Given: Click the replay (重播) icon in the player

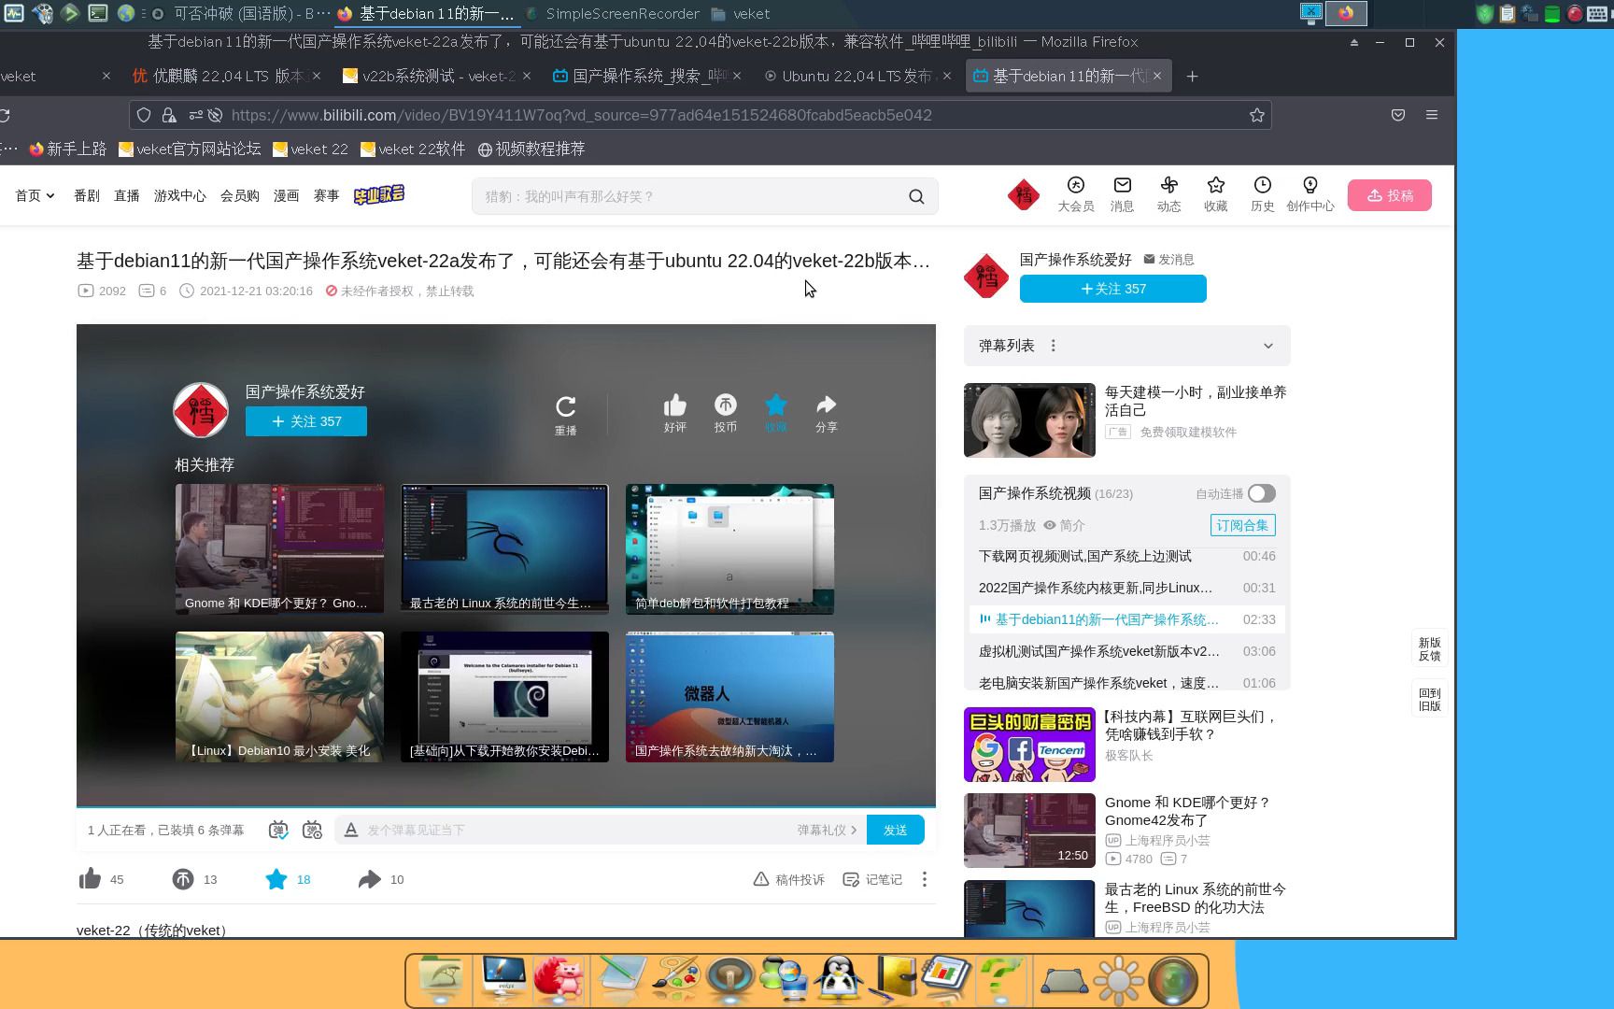Looking at the screenshot, I should pos(565,407).
